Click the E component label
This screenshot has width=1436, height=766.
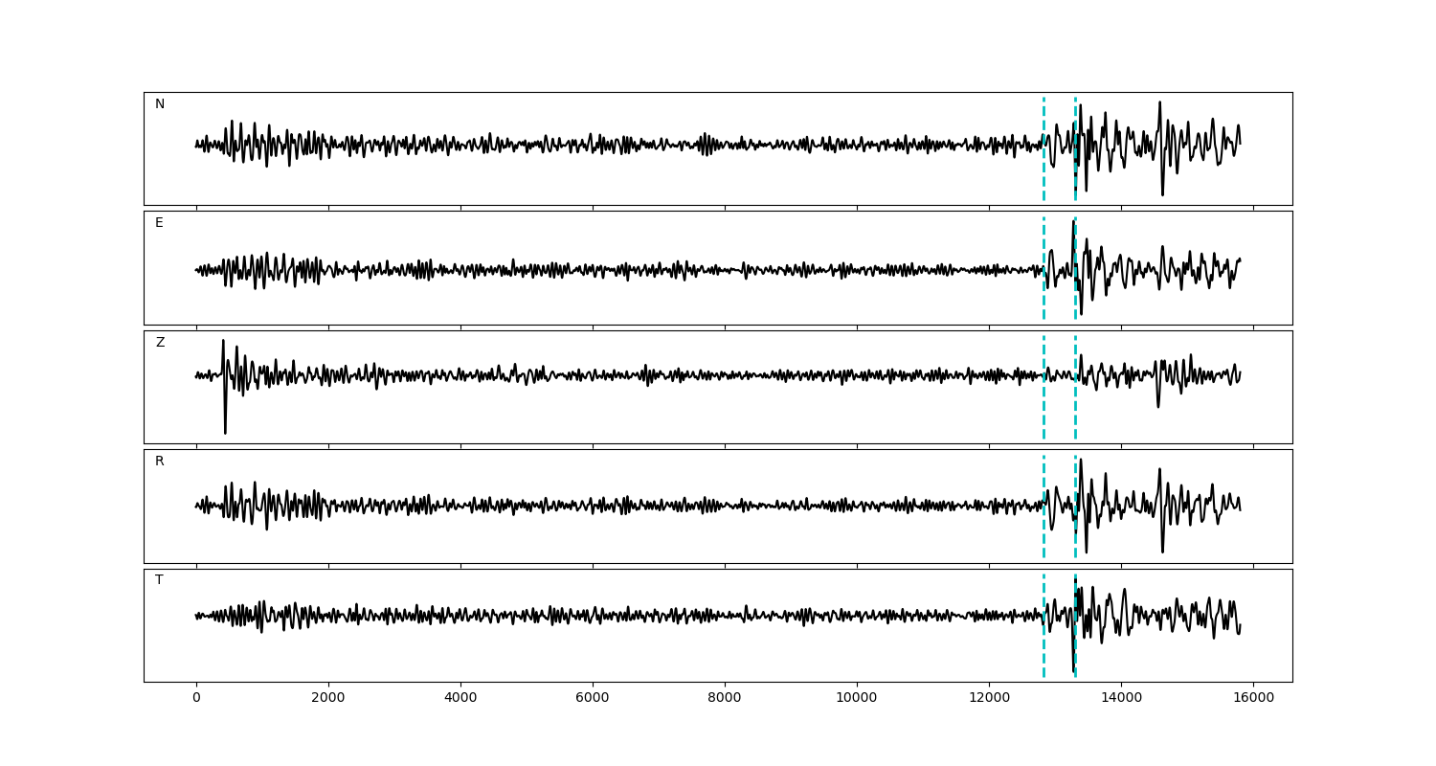point(159,223)
